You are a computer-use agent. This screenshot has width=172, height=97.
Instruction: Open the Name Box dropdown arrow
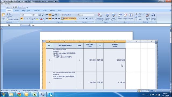(19, 25)
